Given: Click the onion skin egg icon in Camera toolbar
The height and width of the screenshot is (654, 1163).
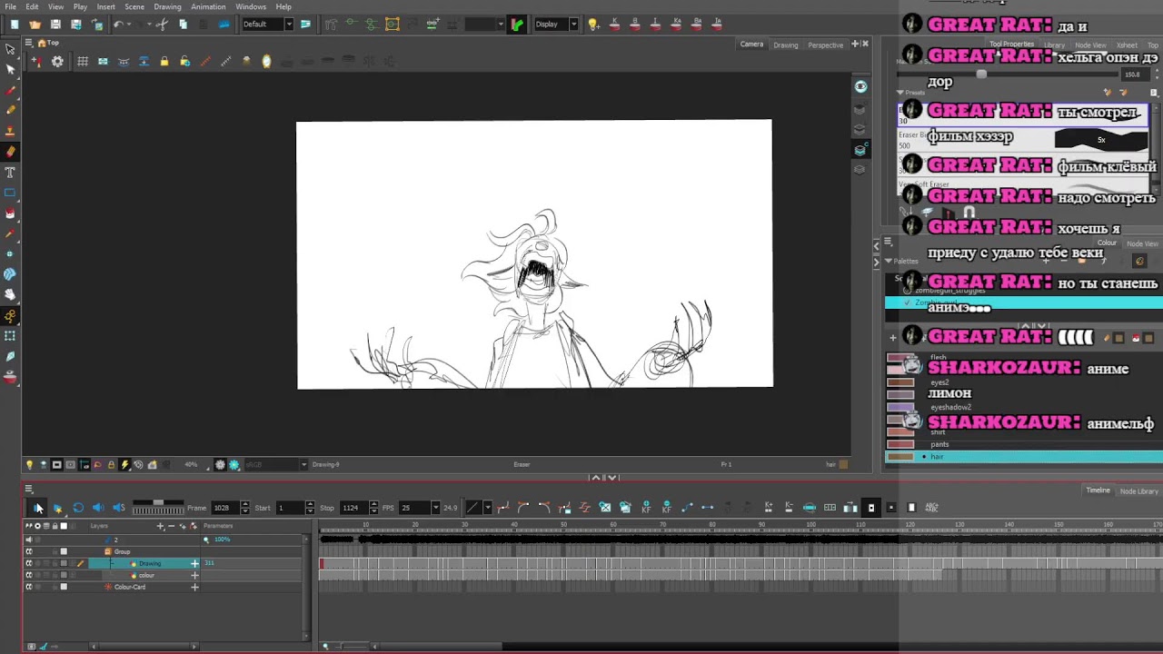Looking at the screenshot, I should tap(266, 62).
